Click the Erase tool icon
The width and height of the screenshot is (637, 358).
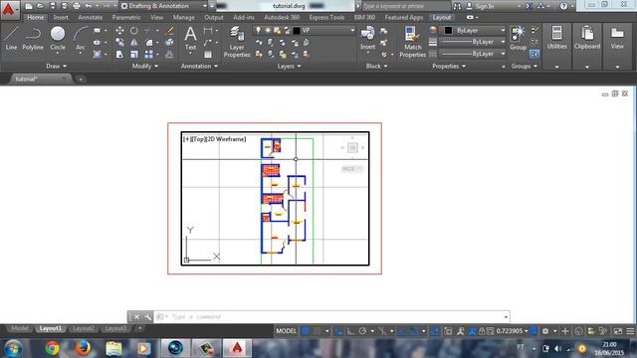point(170,31)
